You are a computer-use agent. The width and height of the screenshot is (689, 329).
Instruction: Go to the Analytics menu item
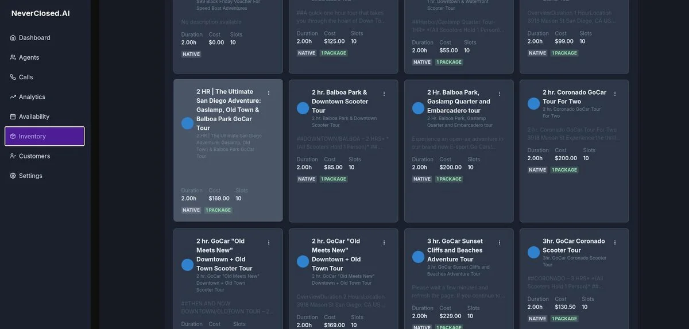(x=32, y=97)
